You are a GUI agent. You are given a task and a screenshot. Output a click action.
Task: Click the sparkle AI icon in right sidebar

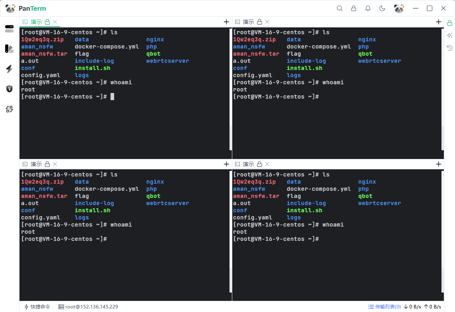(x=450, y=35)
